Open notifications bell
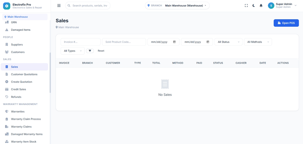Viewport: 303px width, 144px height. (x=261, y=6)
